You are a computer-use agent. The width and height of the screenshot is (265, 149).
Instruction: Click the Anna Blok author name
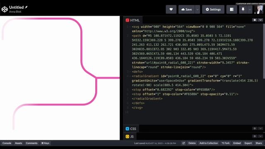(15, 12)
